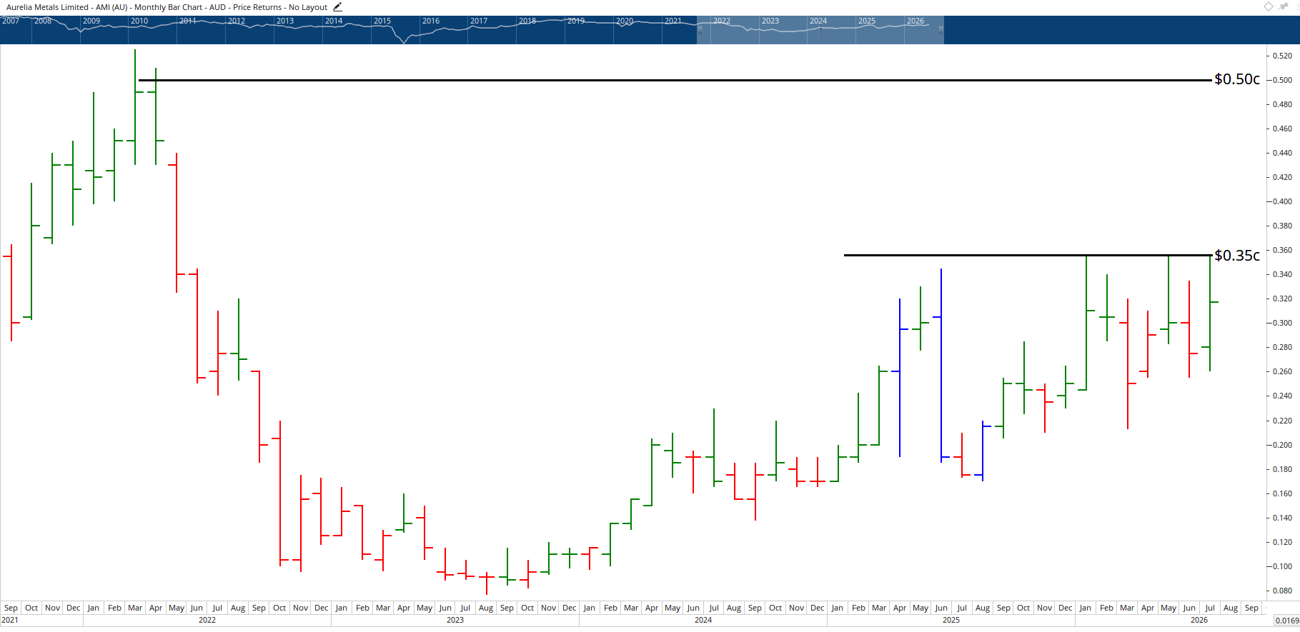Click the 0.080 price axis label
Viewport: 1300px width, 632px height.
(1282, 591)
